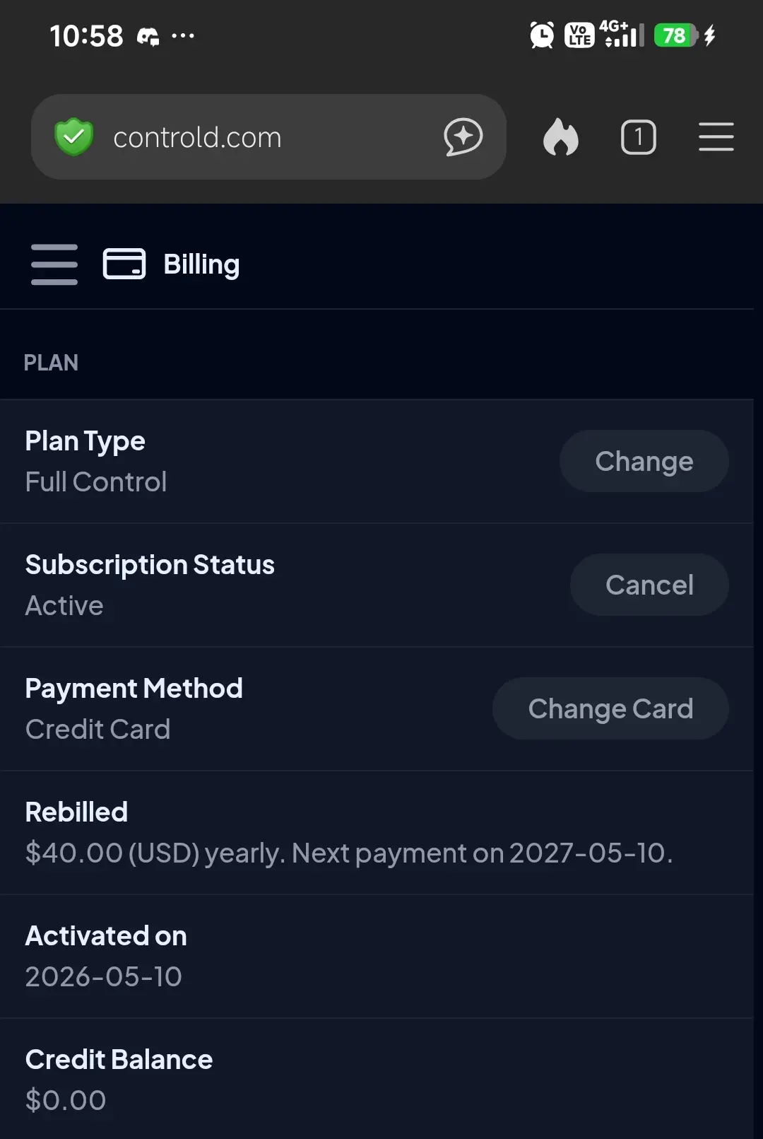Open the browser tab switcher
The height and width of the screenshot is (1139, 763).
639,136
